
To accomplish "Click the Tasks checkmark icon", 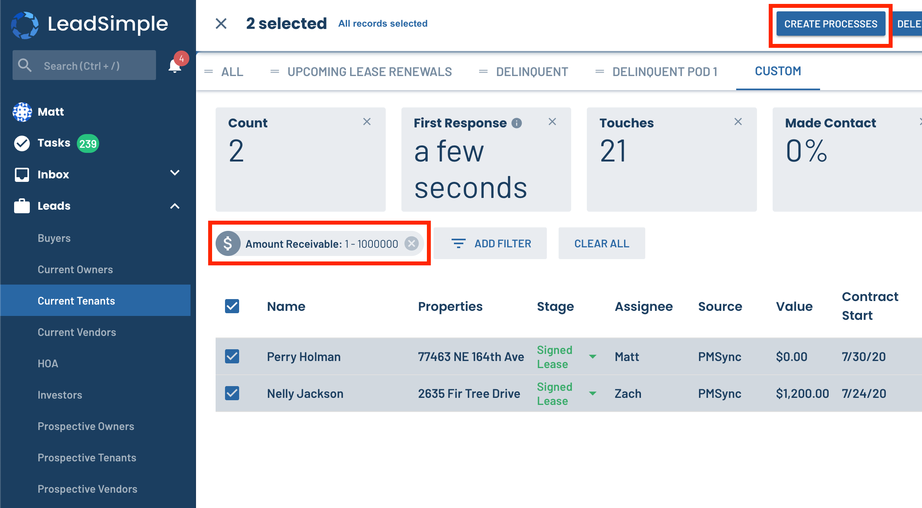I will tap(22, 143).
